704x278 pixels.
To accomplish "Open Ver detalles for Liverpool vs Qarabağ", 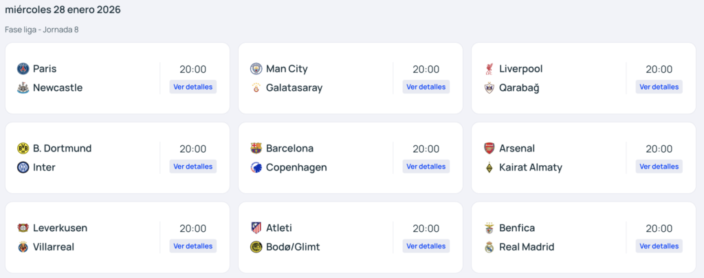I will coord(659,87).
